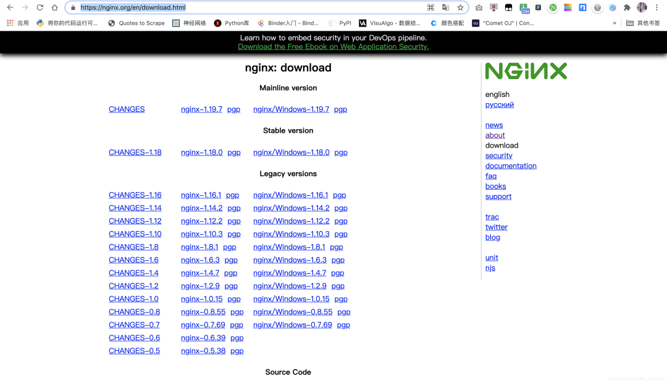Open the Comet OJ bookmark
This screenshot has width=667, height=383.
click(503, 23)
